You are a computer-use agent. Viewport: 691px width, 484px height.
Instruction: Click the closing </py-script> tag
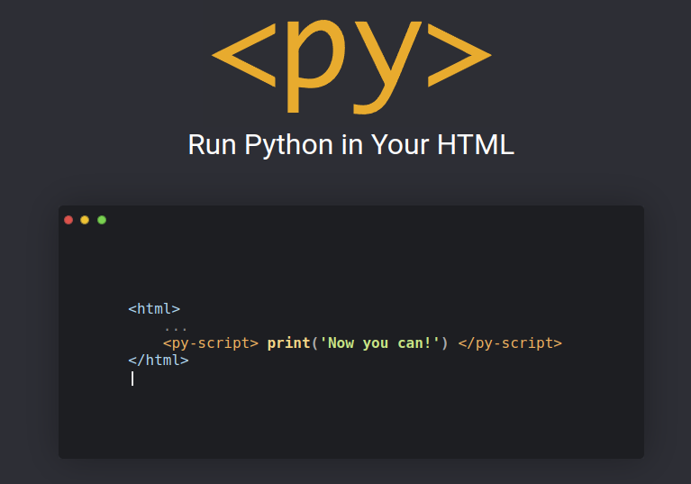(510, 342)
